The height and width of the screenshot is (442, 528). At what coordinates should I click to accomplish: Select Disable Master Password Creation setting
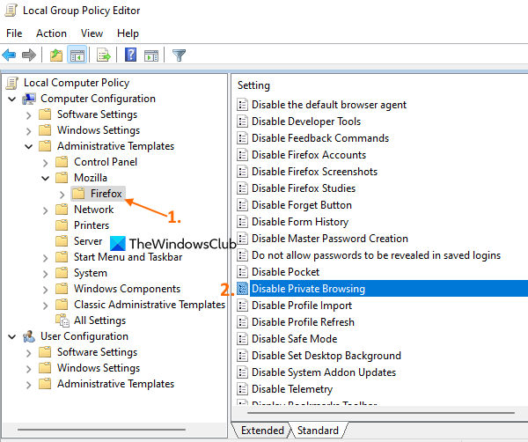click(x=330, y=239)
